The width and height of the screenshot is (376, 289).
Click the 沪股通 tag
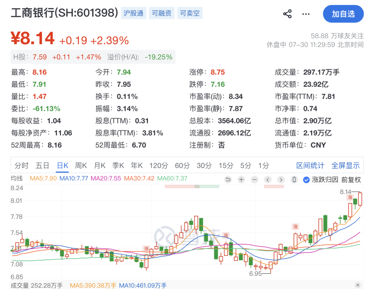click(x=134, y=13)
